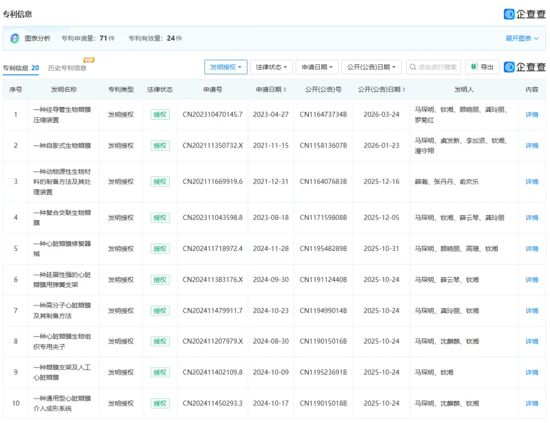Click the 法律状态 column header
550x423 pixels.
[160, 90]
